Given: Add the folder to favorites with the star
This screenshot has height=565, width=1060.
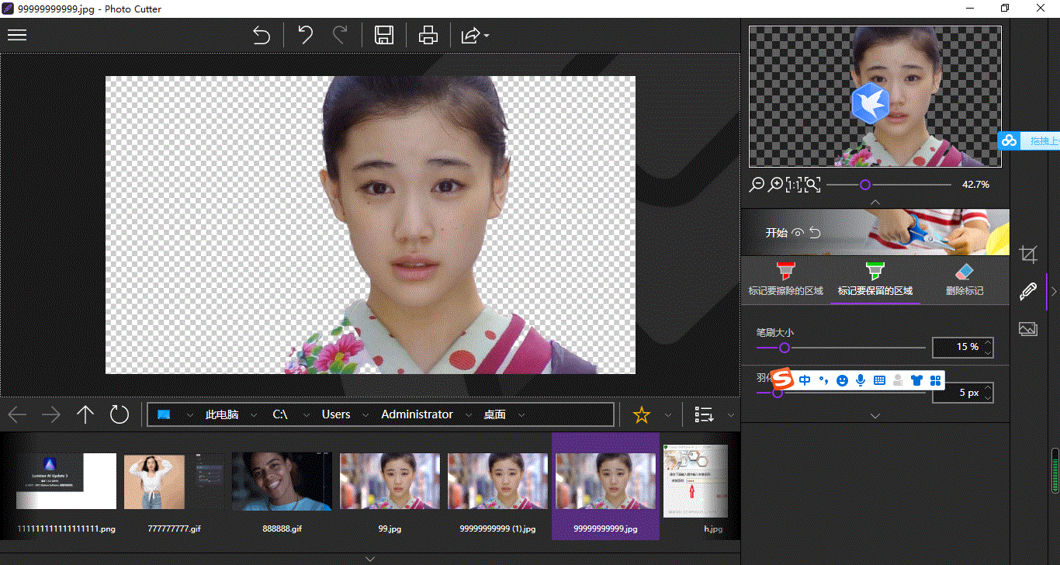Looking at the screenshot, I should (642, 414).
